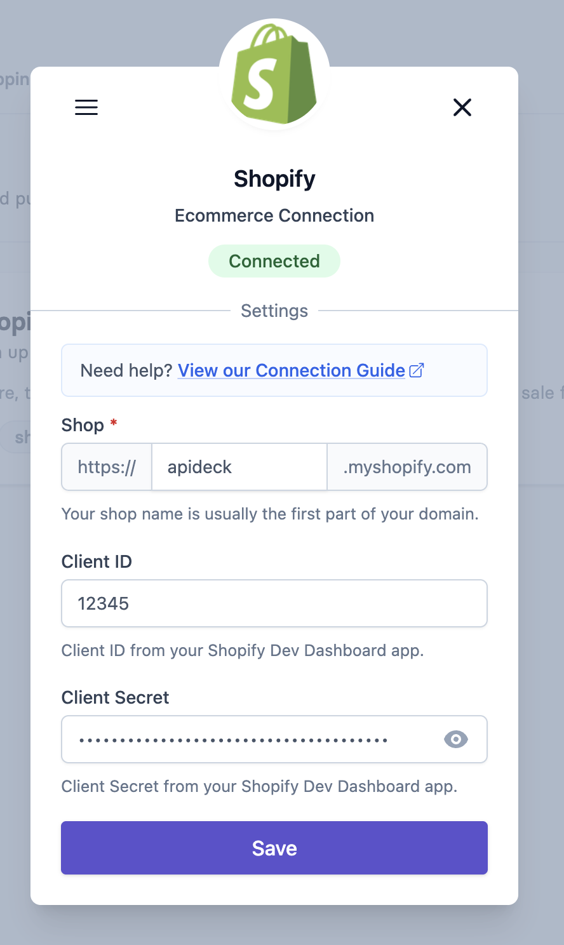Select the apideck shop name field
Image resolution: width=564 pixels, height=945 pixels.
[x=239, y=467]
